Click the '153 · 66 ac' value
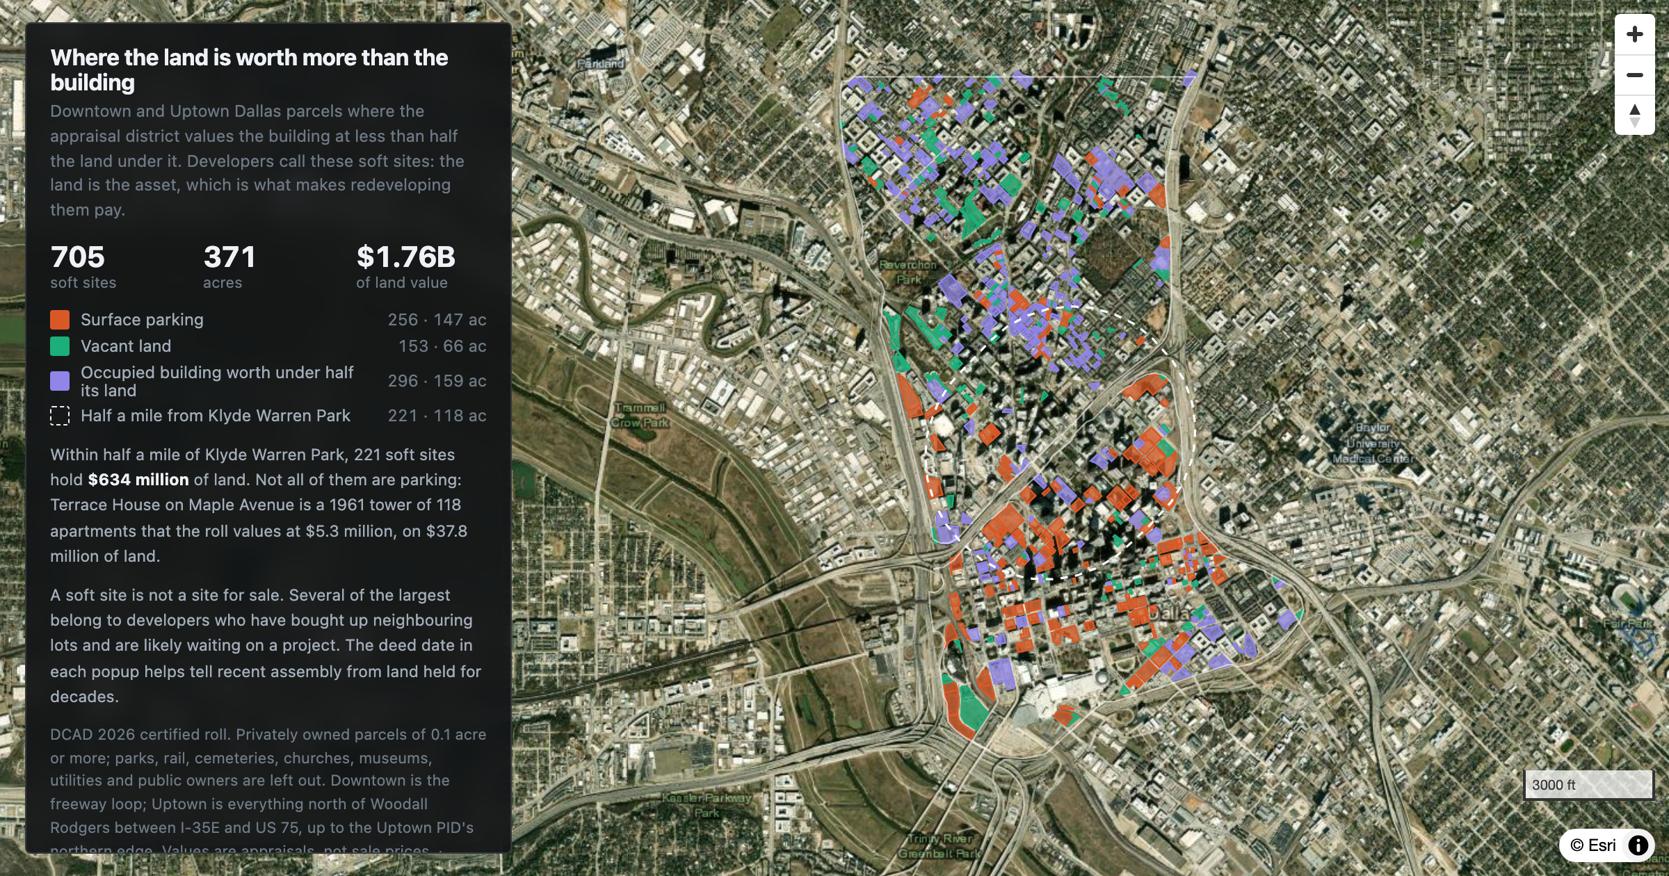Image resolution: width=1669 pixels, height=876 pixels. (x=442, y=346)
